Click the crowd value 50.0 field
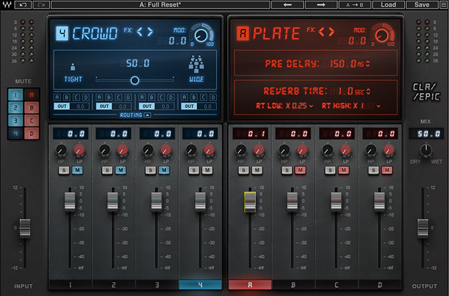The image size is (449, 296). point(138,63)
